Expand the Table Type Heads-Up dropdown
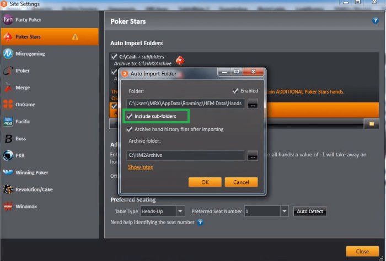This screenshot has width=386, height=261. pyautogui.click(x=180, y=211)
